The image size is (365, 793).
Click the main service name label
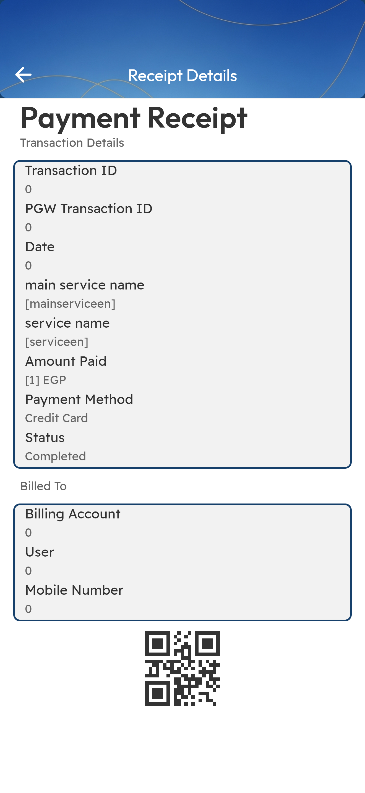[x=85, y=285]
